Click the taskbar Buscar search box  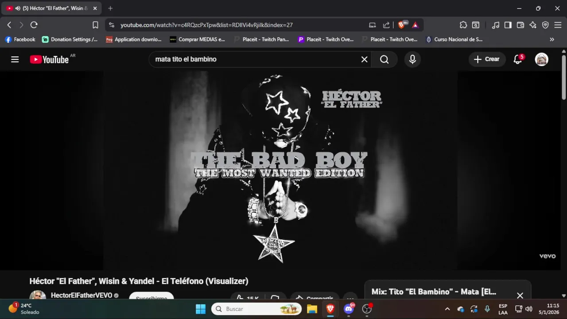(x=257, y=309)
